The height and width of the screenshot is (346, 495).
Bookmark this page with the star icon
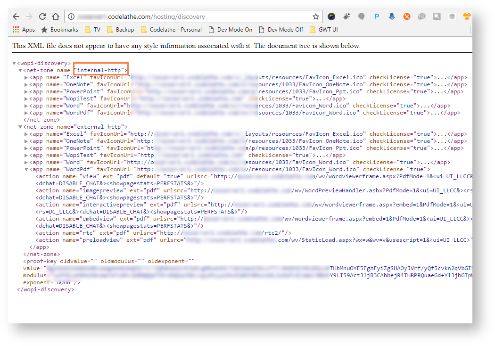(x=315, y=16)
